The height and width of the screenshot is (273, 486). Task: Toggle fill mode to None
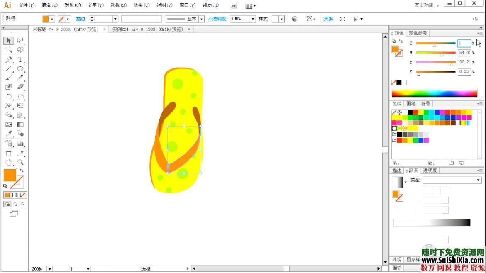tap(23, 195)
